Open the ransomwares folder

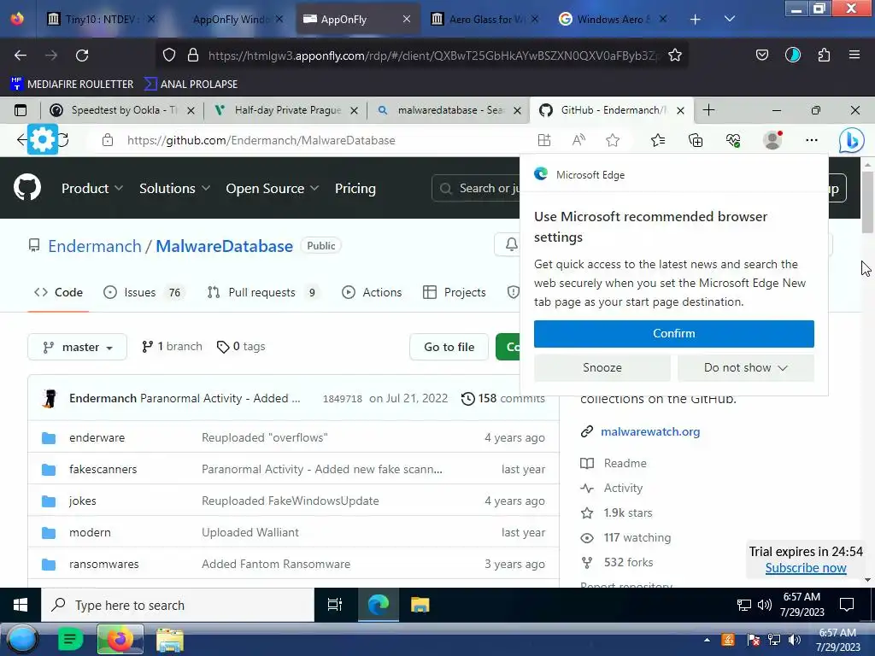(x=103, y=564)
